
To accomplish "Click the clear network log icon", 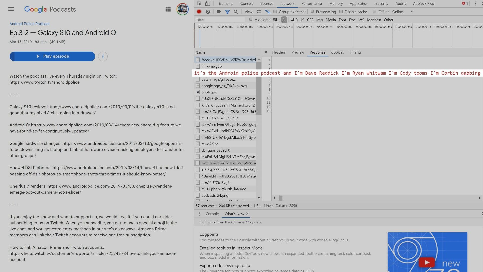I will pos(208,12).
